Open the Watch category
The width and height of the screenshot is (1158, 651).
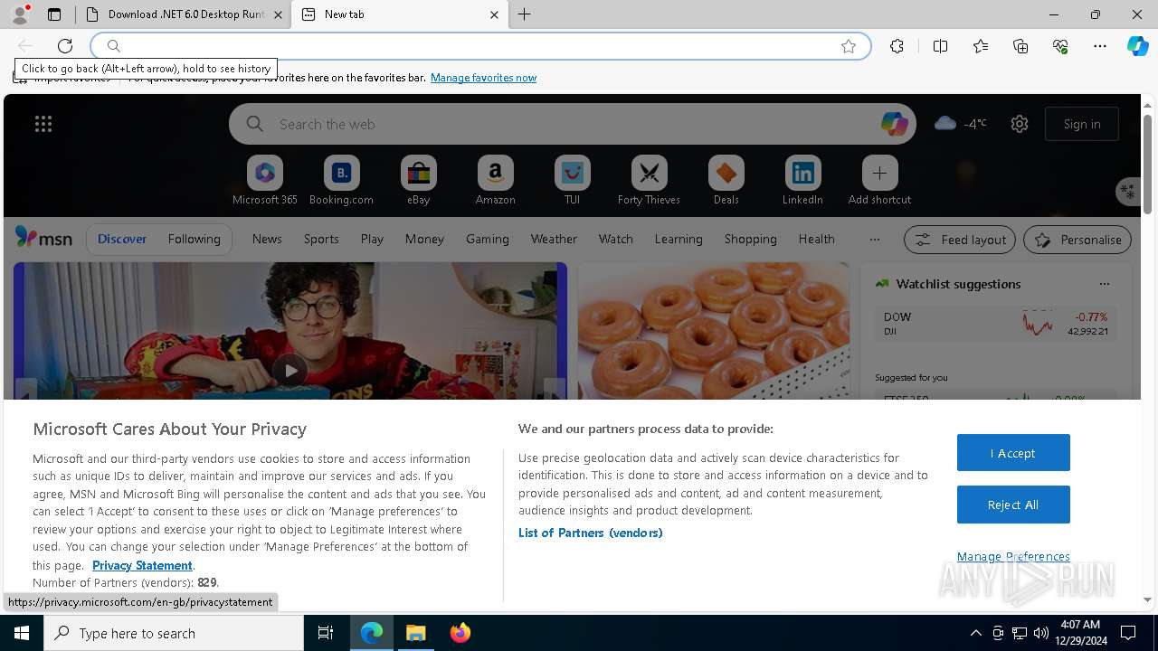[x=616, y=239]
